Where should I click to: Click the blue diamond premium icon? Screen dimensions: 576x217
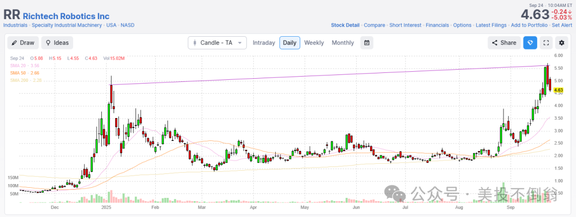click(x=530, y=43)
